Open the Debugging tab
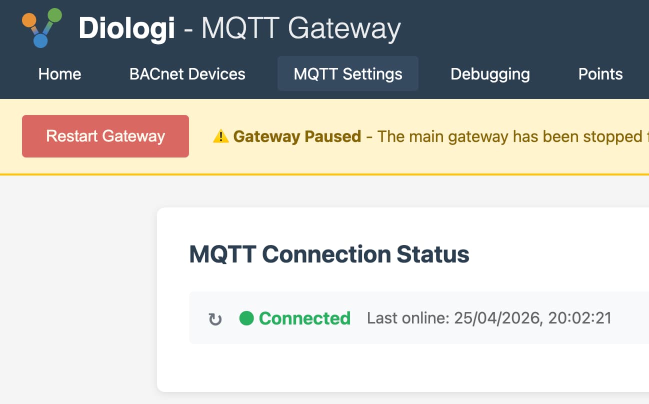The width and height of the screenshot is (649, 404). point(490,73)
